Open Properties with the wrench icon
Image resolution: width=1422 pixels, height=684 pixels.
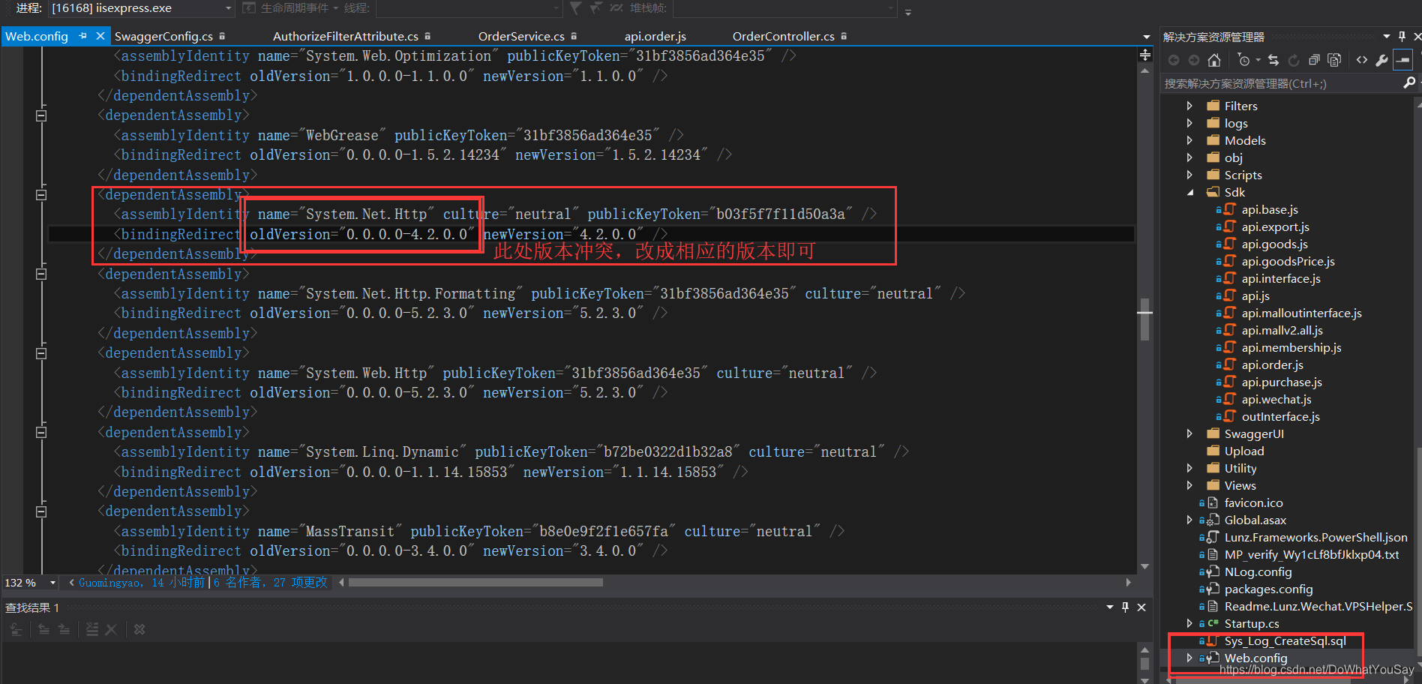click(1381, 60)
